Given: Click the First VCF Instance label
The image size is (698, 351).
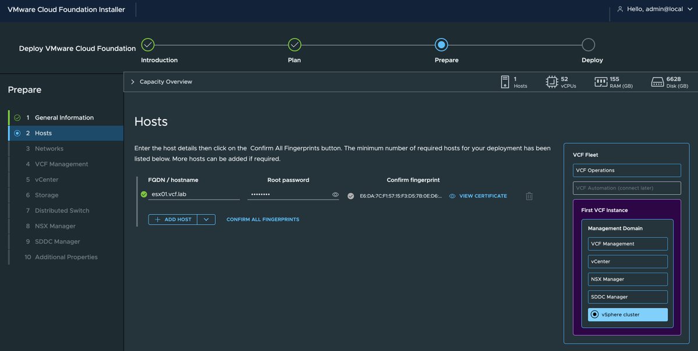Looking at the screenshot, I should (604, 210).
